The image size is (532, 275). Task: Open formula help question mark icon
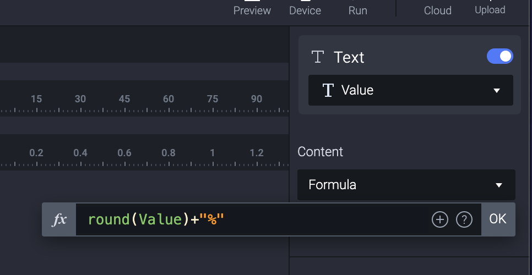(x=464, y=220)
